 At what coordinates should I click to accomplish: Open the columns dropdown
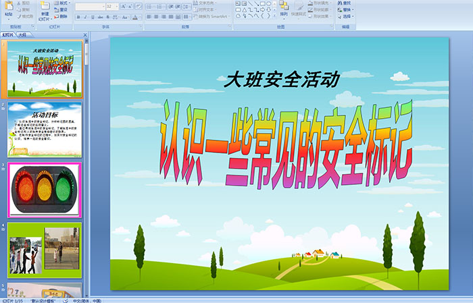pyautogui.click(x=187, y=17)
